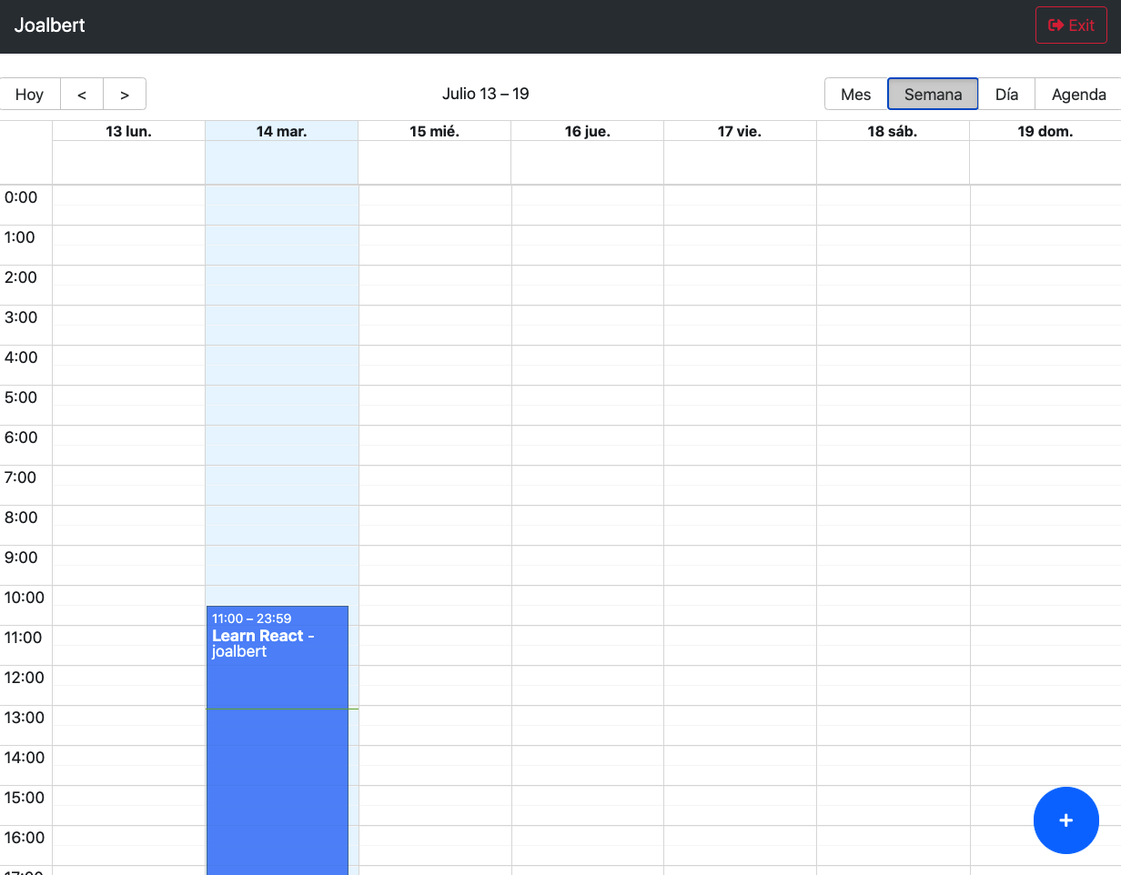Viewport: 1121px width, 875px height.
Task: Click the 2:00 time label
Action: [21, 277]
